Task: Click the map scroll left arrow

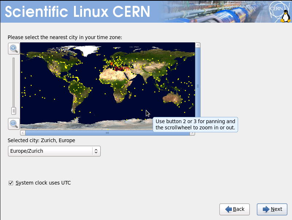Action: click(23, 133)
